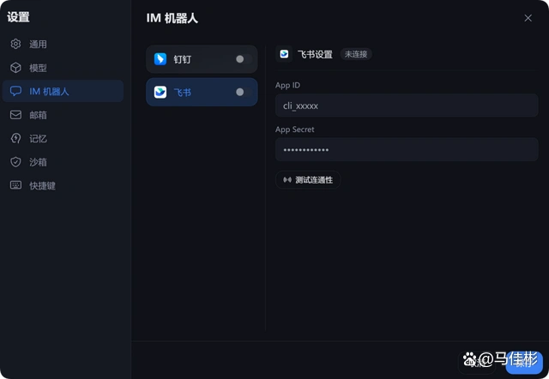Click the blue 保存 button
Screen dimensions: 549x379
pos(524,361)
